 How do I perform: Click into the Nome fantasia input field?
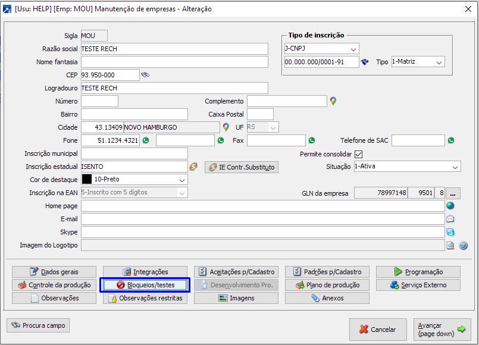(174, 62)
